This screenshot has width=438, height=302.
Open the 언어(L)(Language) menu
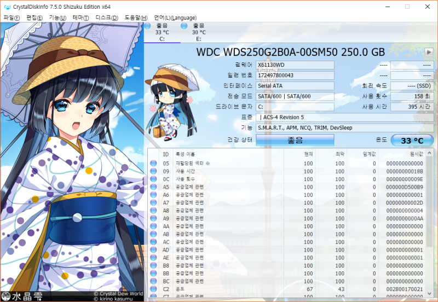pos(175,18)
